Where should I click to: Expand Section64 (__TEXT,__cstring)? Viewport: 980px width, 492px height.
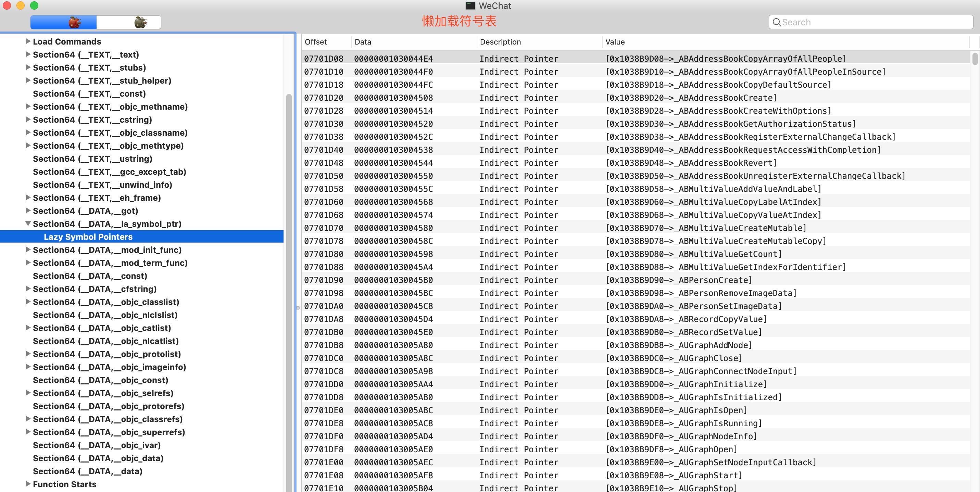pos(28,119)
